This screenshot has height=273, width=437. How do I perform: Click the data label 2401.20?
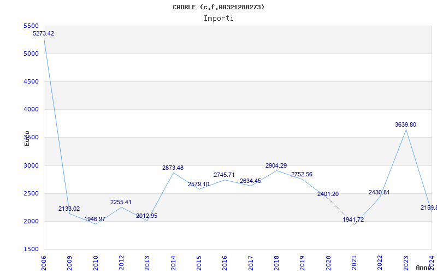[328, 194]
